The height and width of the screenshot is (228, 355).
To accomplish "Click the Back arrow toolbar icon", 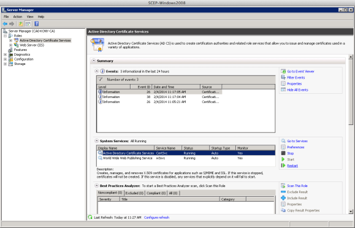I will tap(5, 24).
